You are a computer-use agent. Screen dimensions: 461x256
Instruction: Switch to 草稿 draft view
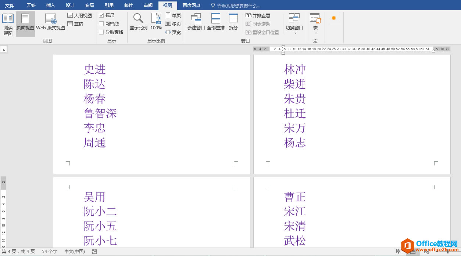(x=75, y=24)
